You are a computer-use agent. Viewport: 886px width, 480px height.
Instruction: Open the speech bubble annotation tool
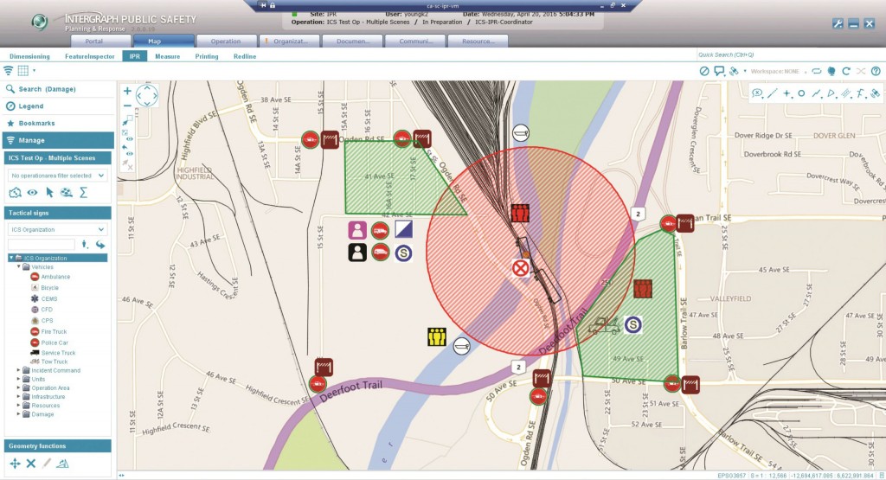pos(719,71)
